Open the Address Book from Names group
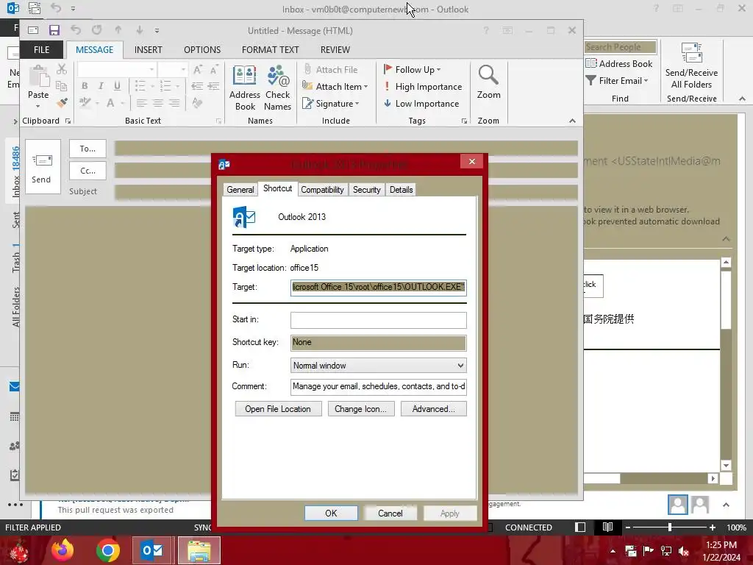753x565 pixels. 245,88
